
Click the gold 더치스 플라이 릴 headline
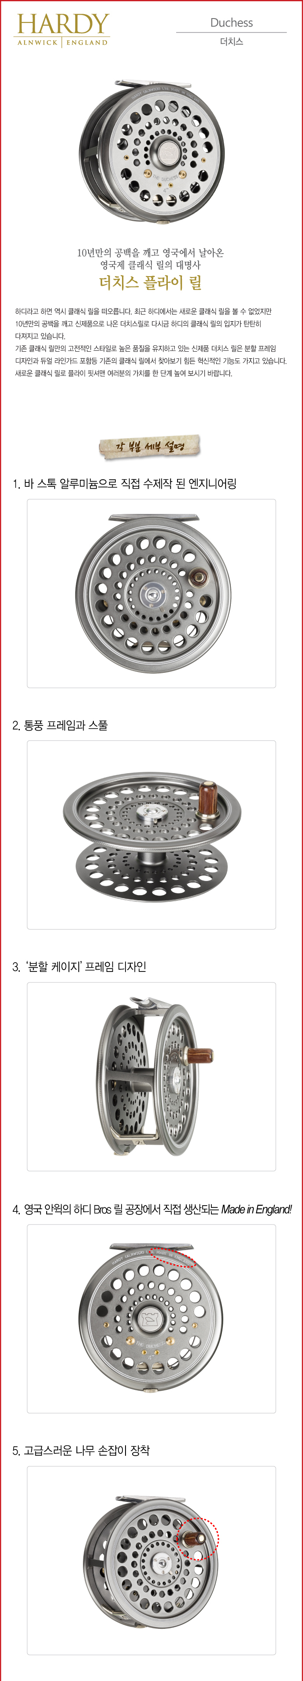click(151, 283)
